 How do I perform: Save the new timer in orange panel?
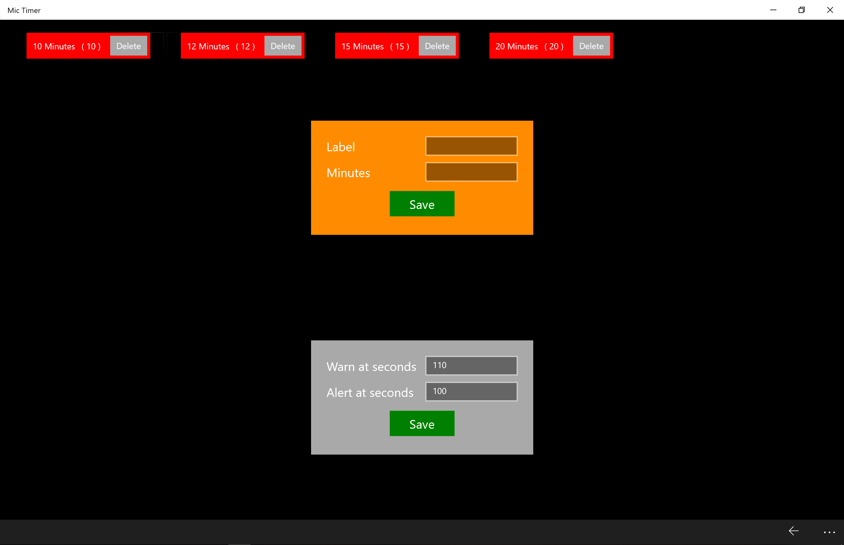coord(422,204)
